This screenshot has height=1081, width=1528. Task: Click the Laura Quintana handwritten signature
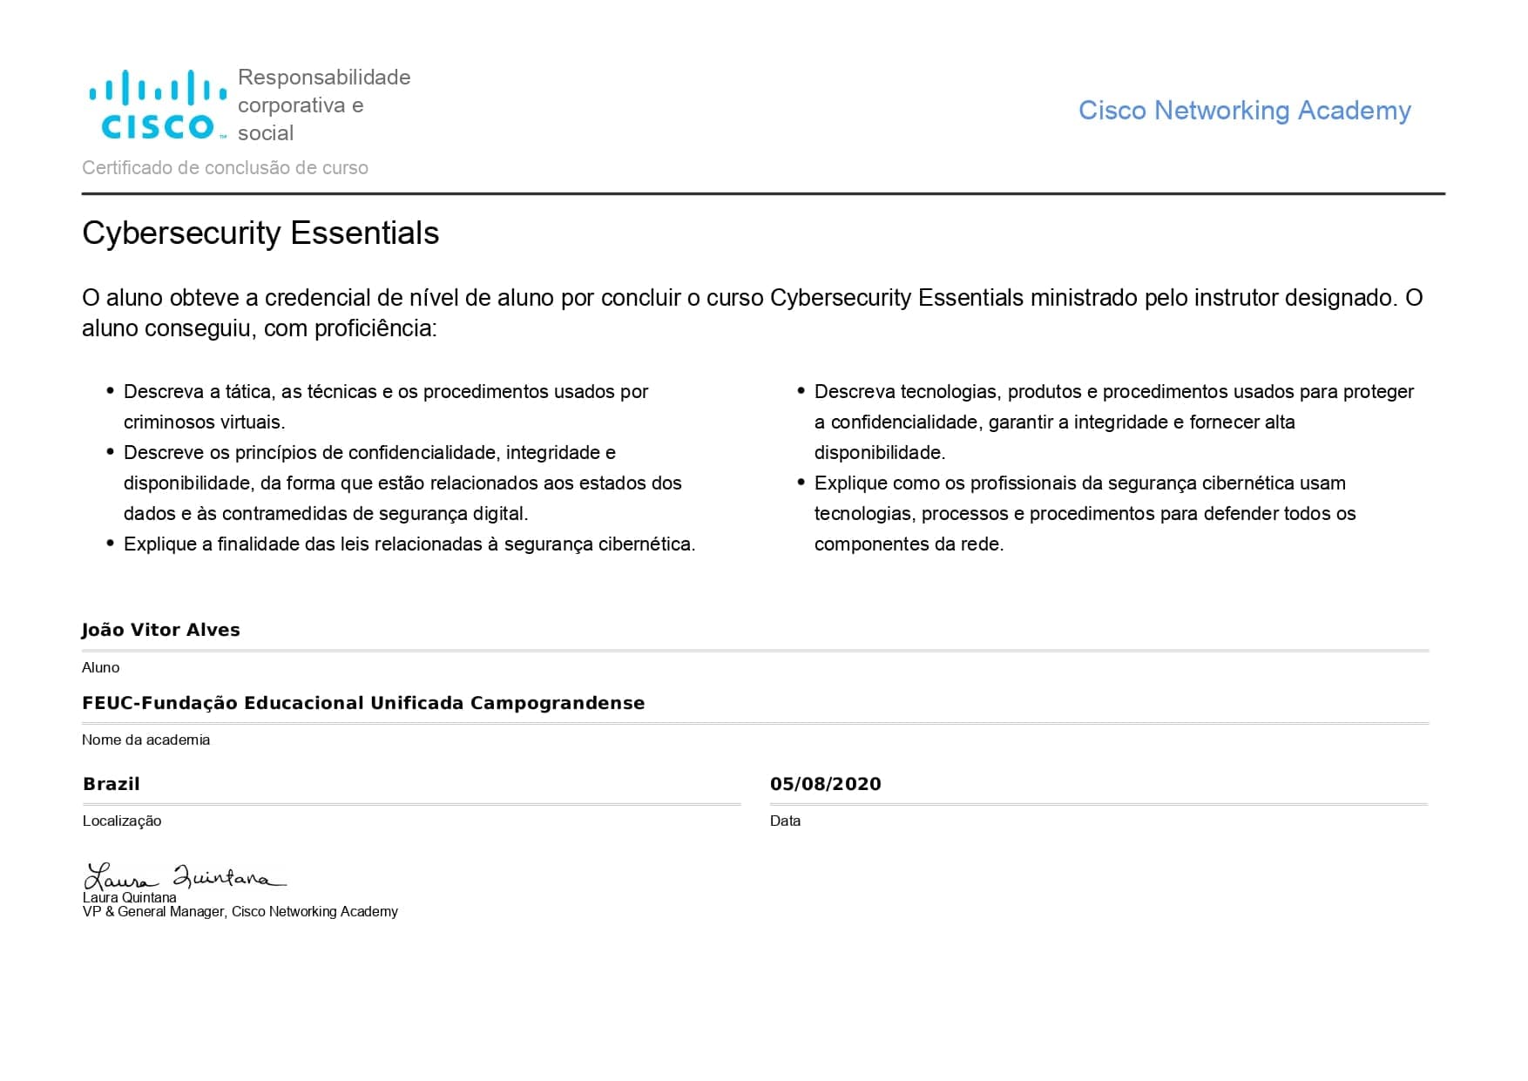(185, 875)
